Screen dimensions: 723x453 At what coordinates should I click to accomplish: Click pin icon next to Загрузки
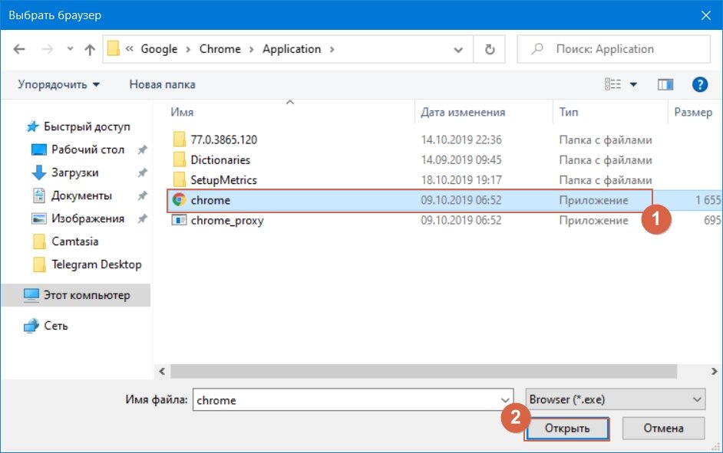[143, 172]
